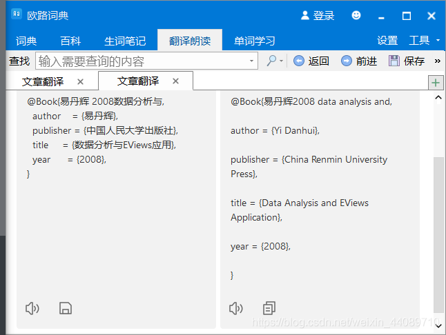Viewport: 446px width, 335px height.
Task: Switch to the first 文章翻译 document tab
Action: [x=43, y=82]
